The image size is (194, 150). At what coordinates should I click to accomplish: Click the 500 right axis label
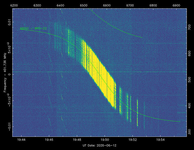(x=189, y=79)
